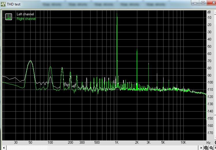Screen dimensions: 216x150
Task: Click the 50 Hz hum peak
Action: click(30, 62)
